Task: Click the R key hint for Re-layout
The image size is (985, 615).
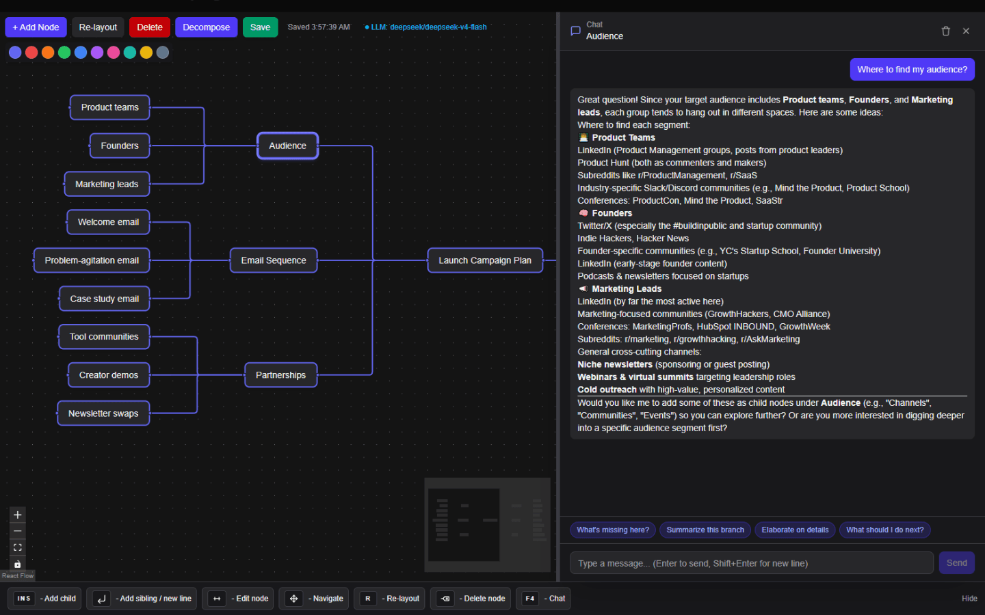Action: point(368,599)
